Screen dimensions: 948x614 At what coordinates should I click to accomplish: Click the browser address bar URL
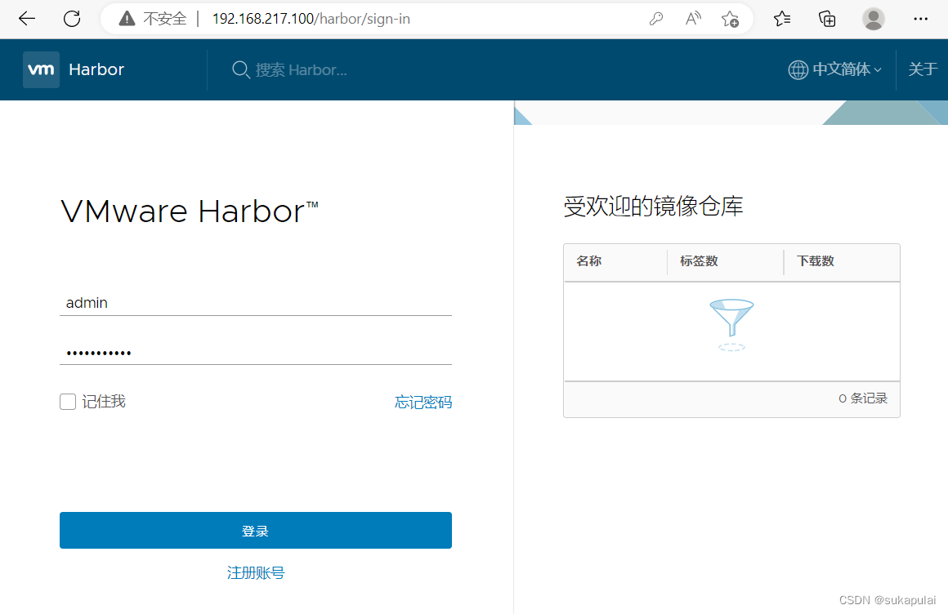click(311, 19)
